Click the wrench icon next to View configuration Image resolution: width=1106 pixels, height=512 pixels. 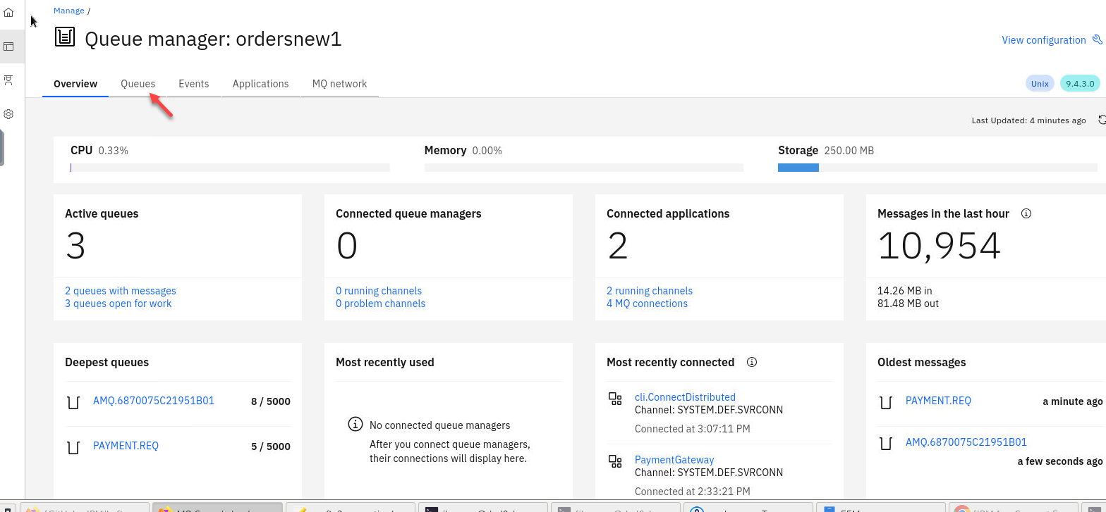tap(1097, 40)
